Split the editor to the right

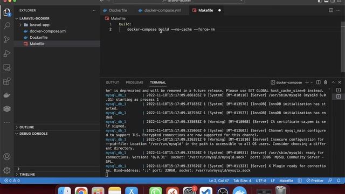click(x=330, y=10)
